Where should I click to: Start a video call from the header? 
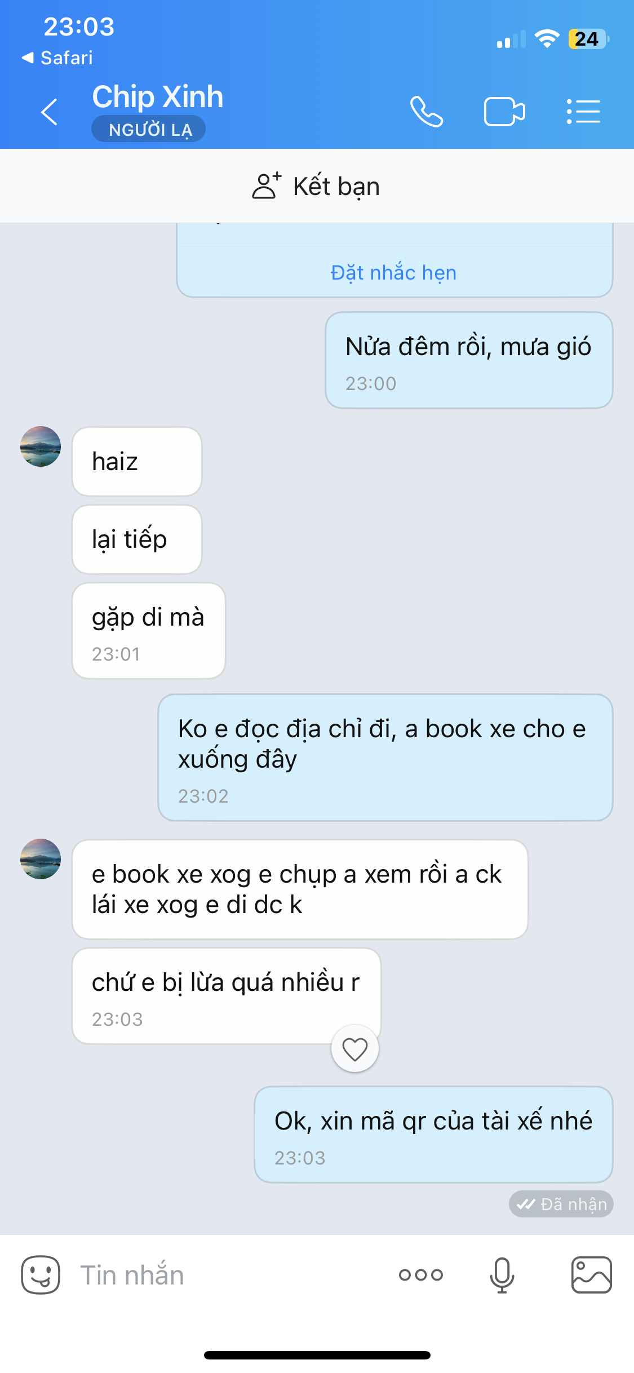[x=504, y=112]
